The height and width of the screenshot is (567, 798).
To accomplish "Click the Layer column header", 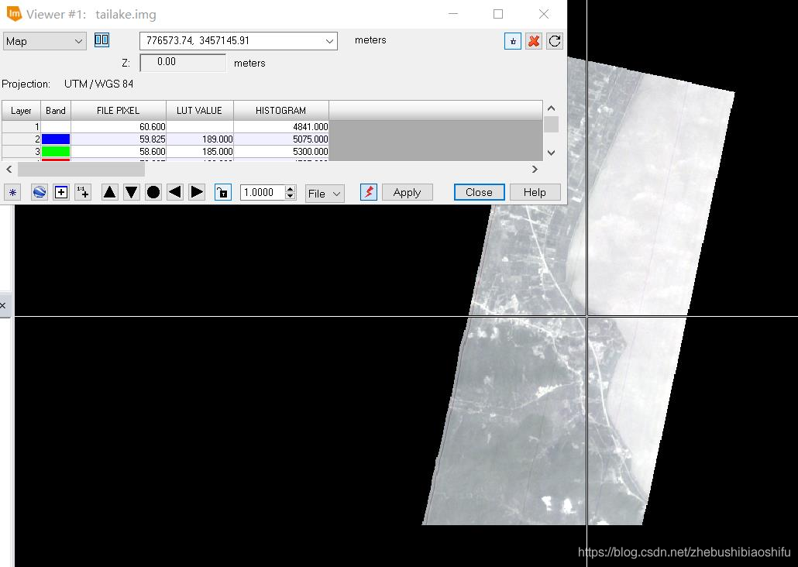I will click(x=21, y=111).
